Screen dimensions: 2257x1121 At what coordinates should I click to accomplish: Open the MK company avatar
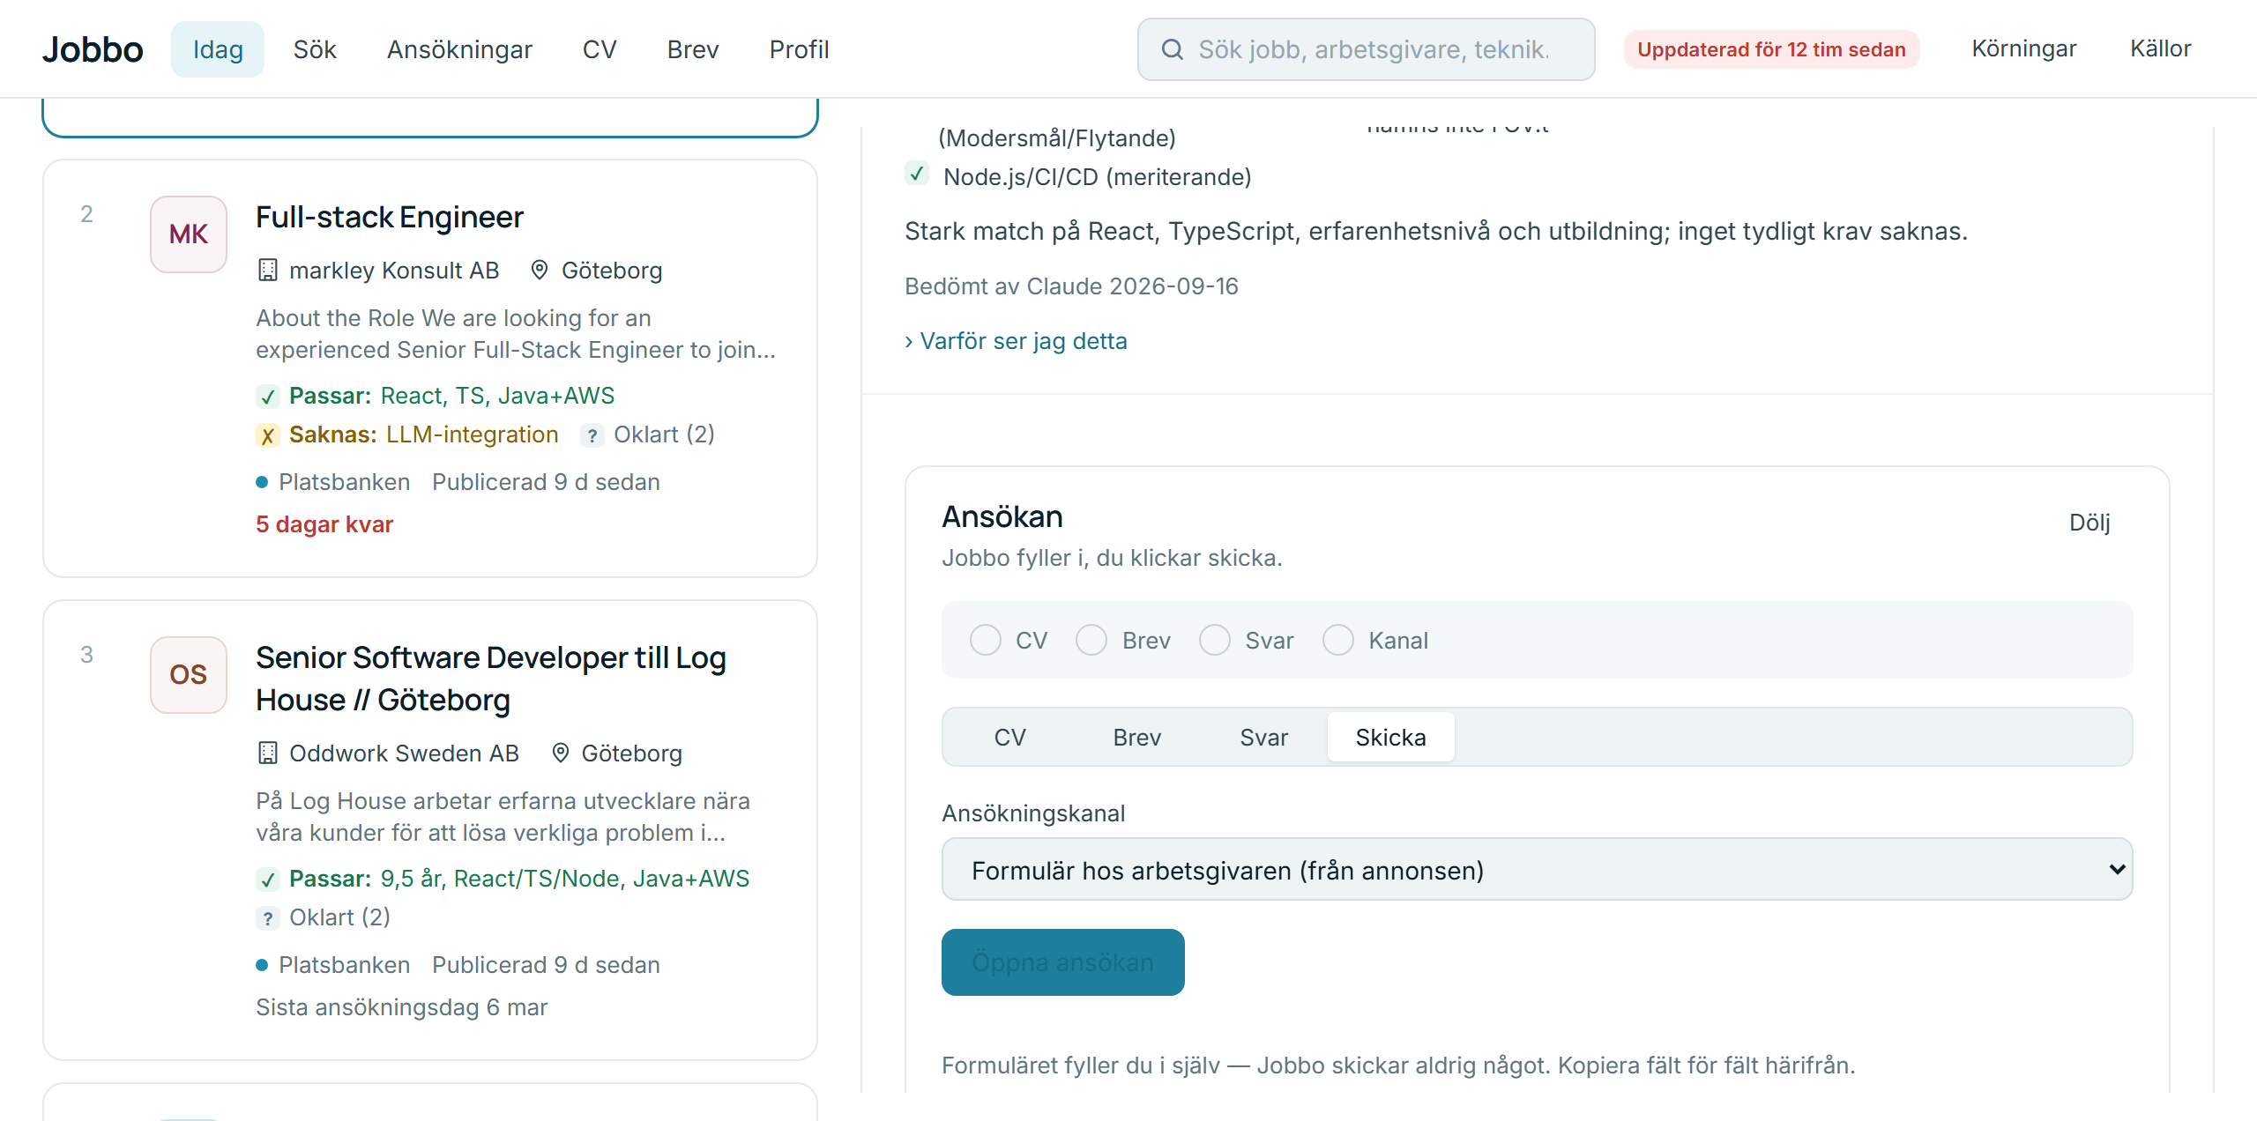189,234
